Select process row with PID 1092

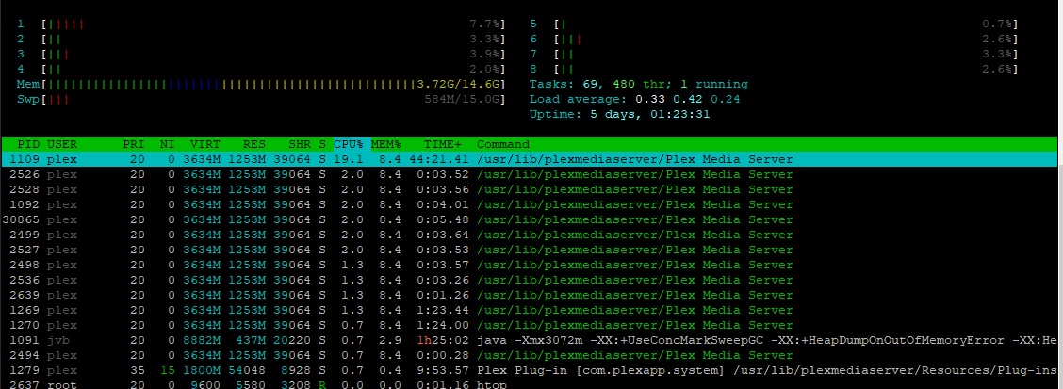(x=529, y=204)
